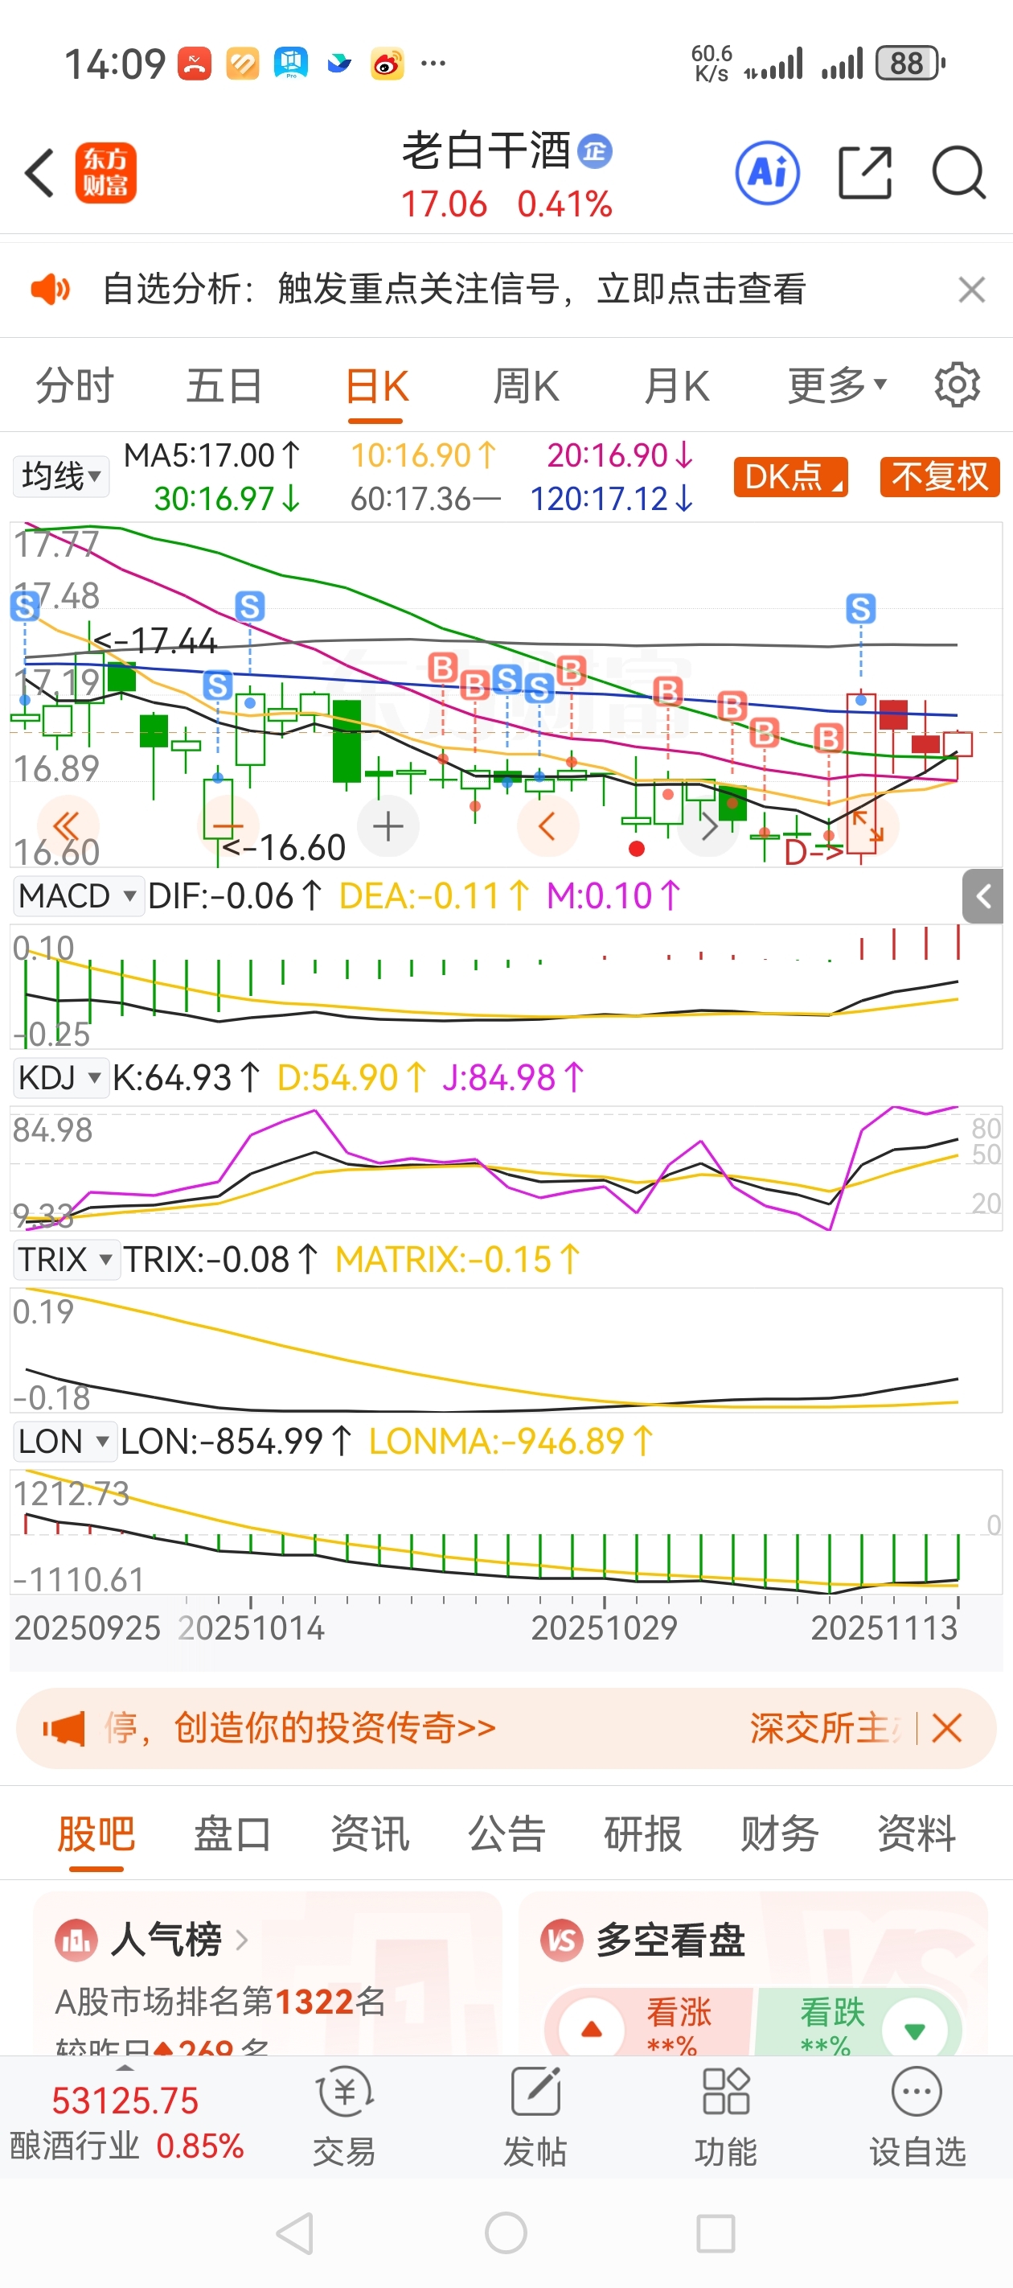1013x2288 pixels.
Task: Open the KDJ indicator dropdown
Action: [59, 1077]
